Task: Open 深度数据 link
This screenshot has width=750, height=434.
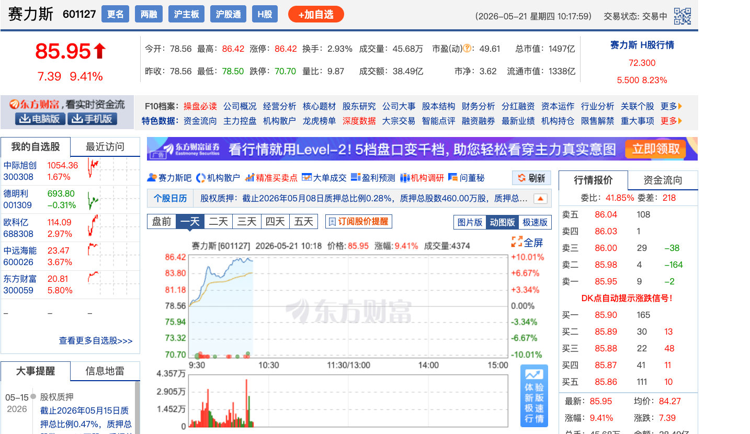Action: pos(359,121)
